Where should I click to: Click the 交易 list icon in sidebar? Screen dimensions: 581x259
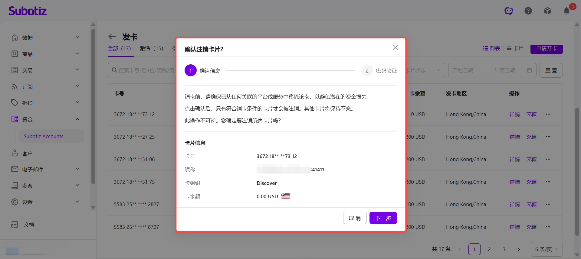click(15, 70)
